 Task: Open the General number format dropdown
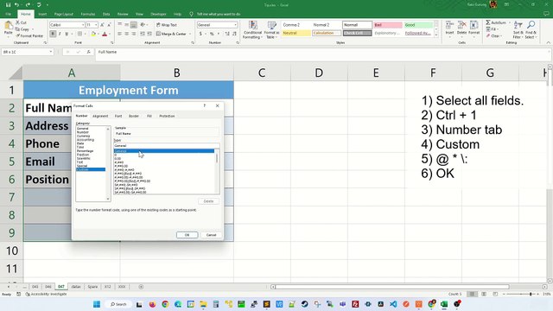tap(235, 25)
